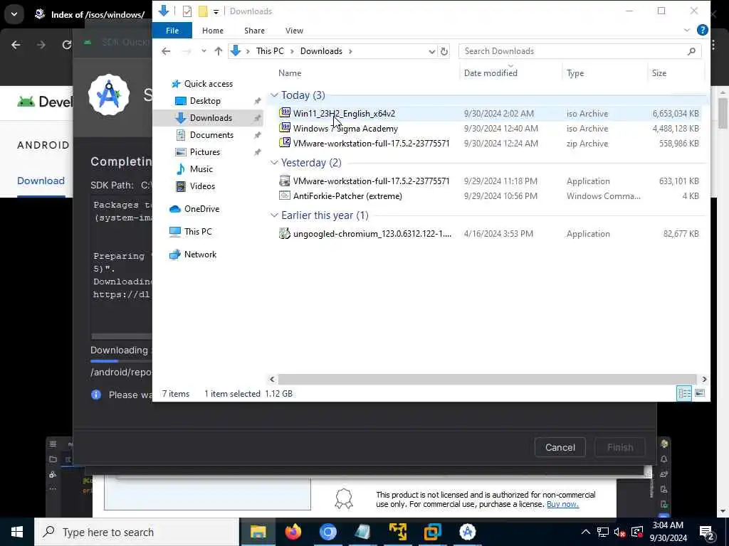Switch to large icons view layout

tap(699, 393)
